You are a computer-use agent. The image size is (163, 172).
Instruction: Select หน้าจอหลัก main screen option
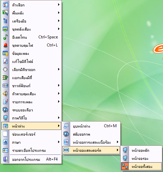click(141, 150)
